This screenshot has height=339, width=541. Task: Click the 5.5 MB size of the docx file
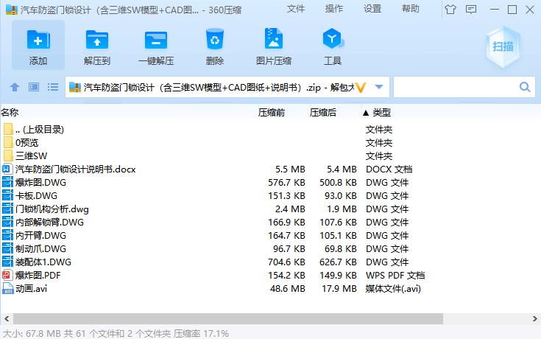pos(290,169)
